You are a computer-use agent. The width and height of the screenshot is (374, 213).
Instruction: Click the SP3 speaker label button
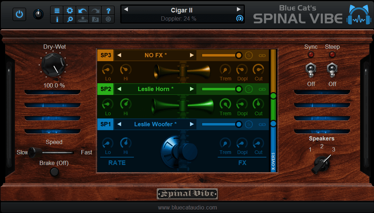[x=105, y=55]
